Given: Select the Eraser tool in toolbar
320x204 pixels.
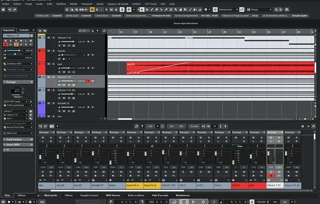Looking at the screenshot, I should click(156, 10).
